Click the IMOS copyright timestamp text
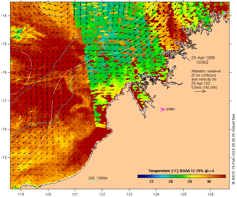Screen dimensions: 237x197 [233, 149]
